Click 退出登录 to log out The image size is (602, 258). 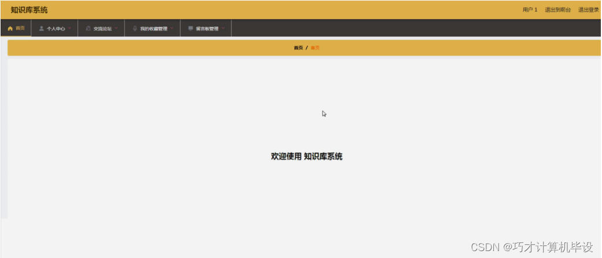tap(589, 10)
